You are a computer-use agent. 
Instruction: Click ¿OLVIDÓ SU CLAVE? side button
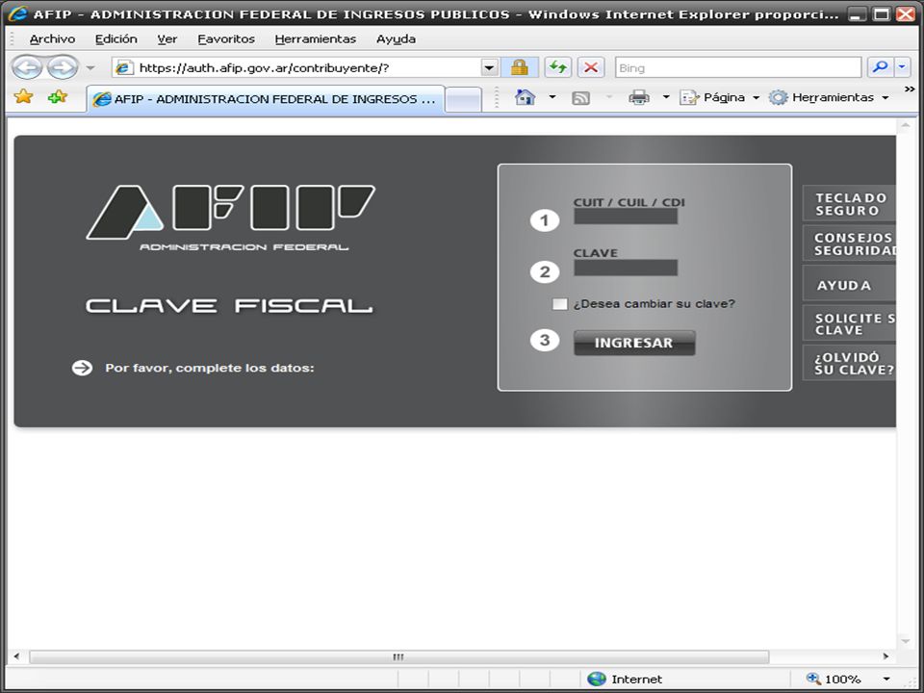[x=849, y=363]
